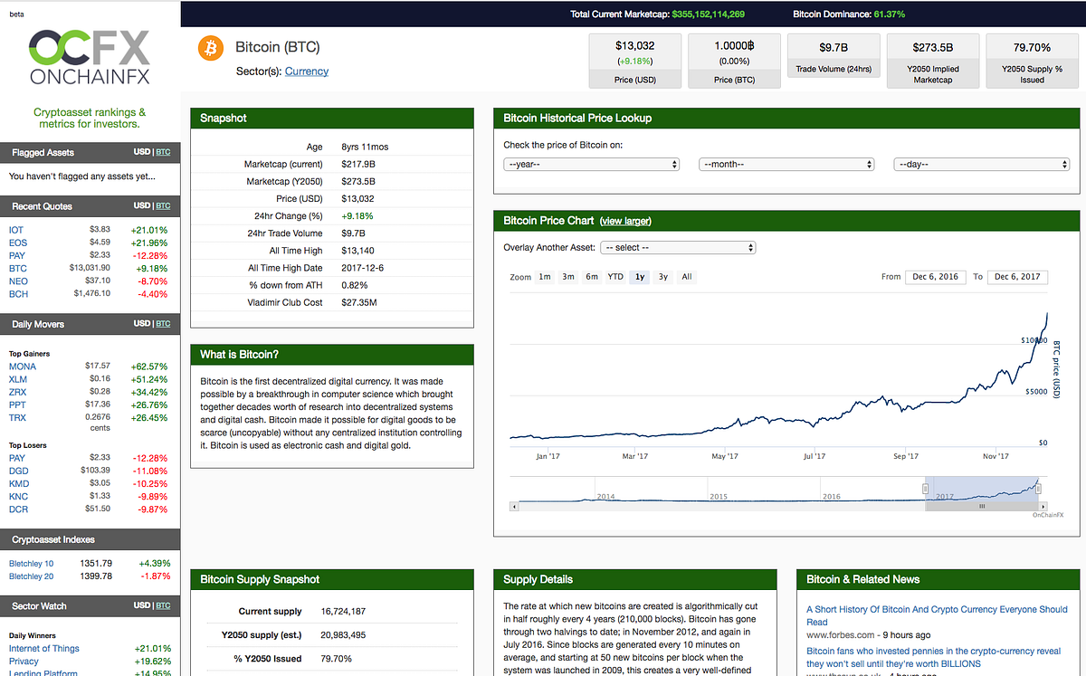
Task: Click the To date field Dec 6, 2017
Action: pos(1017,277)
